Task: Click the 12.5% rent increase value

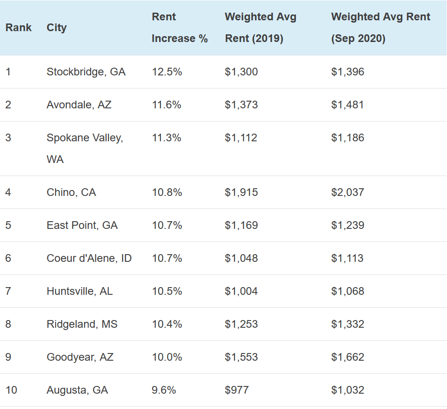Action: tap(167, 72)
